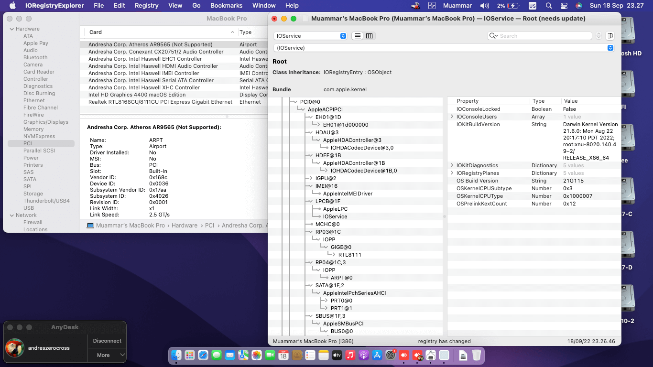Image resolution: width=653 pixels, height=367 pixels.
Task: Open Control Centre from the menu bar
Action: (564, 6)
